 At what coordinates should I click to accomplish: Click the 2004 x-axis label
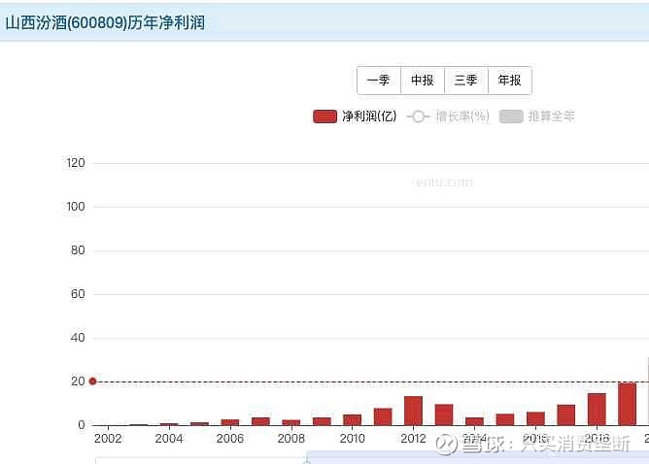pyautogui.click(x=169, y=439)
